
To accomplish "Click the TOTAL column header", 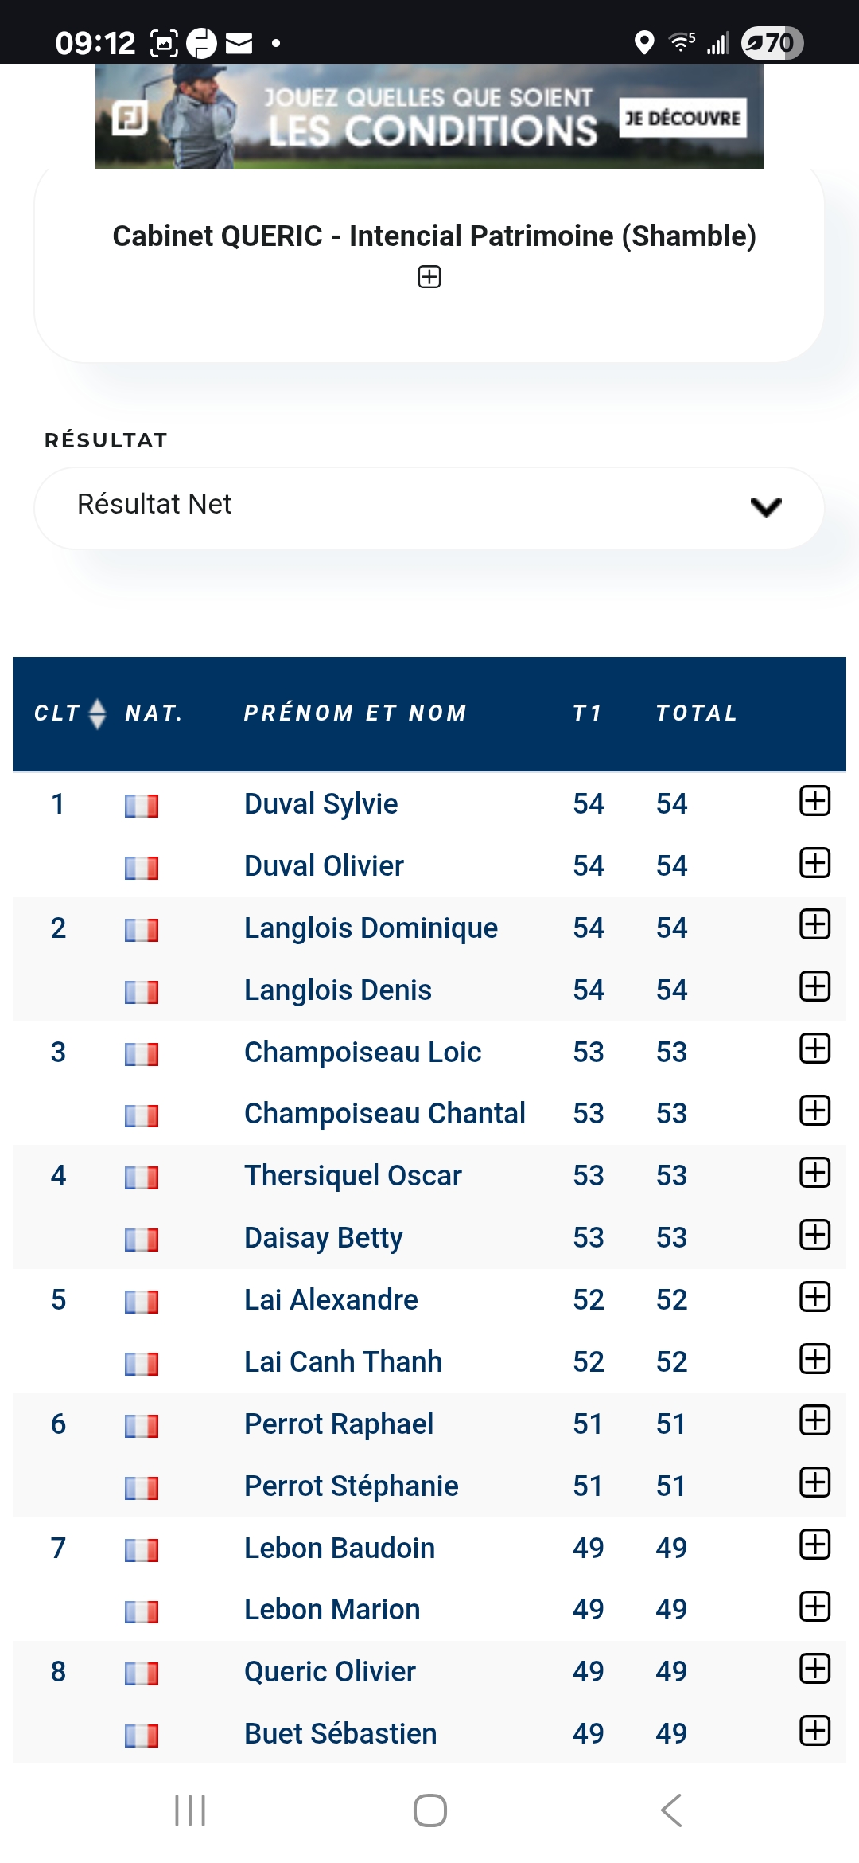I will coord(697,713).
